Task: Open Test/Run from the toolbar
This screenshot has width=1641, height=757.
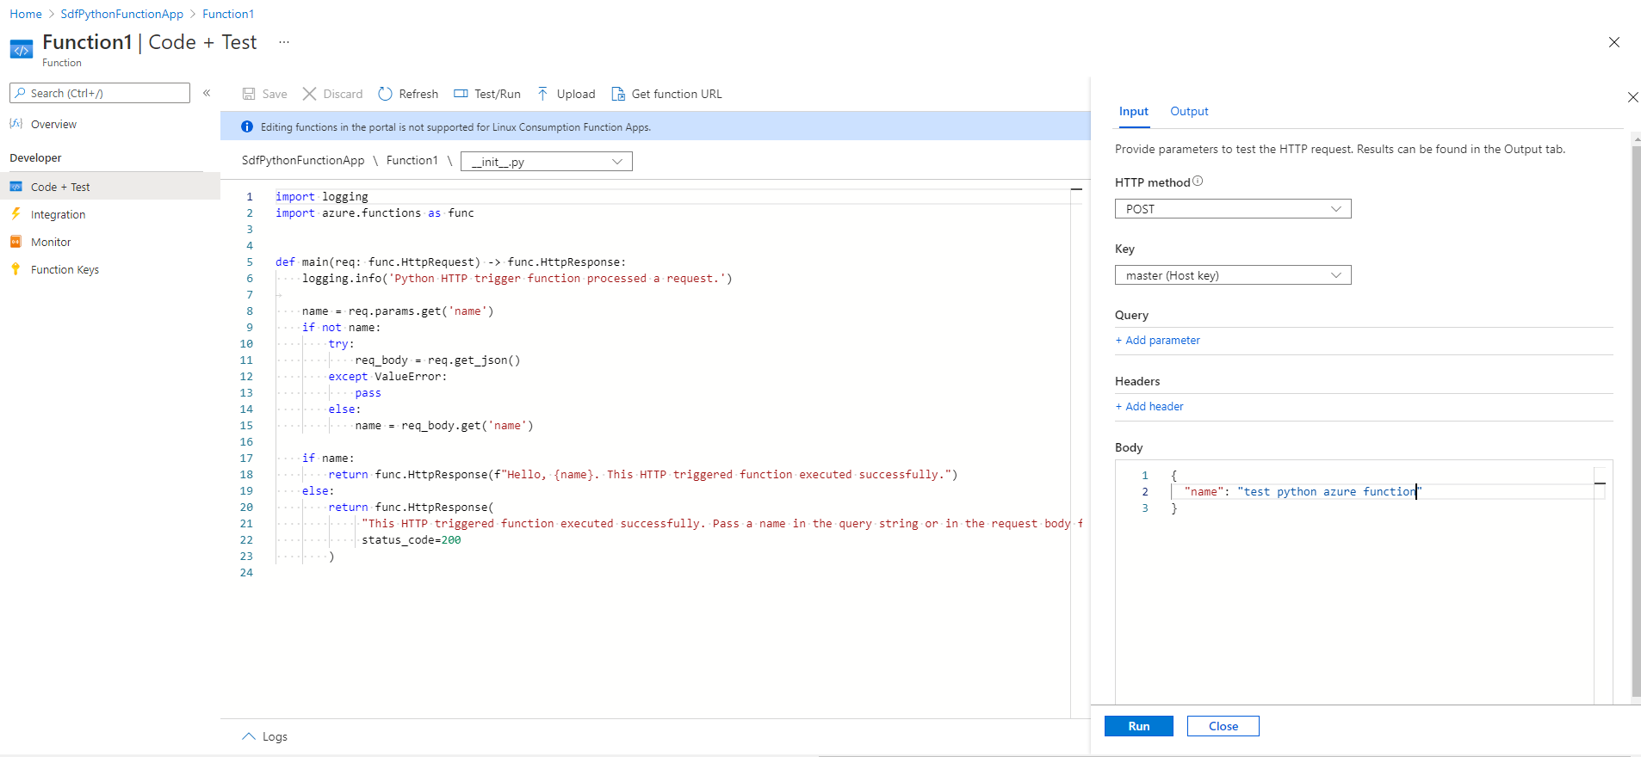Action: pos(487,94)
